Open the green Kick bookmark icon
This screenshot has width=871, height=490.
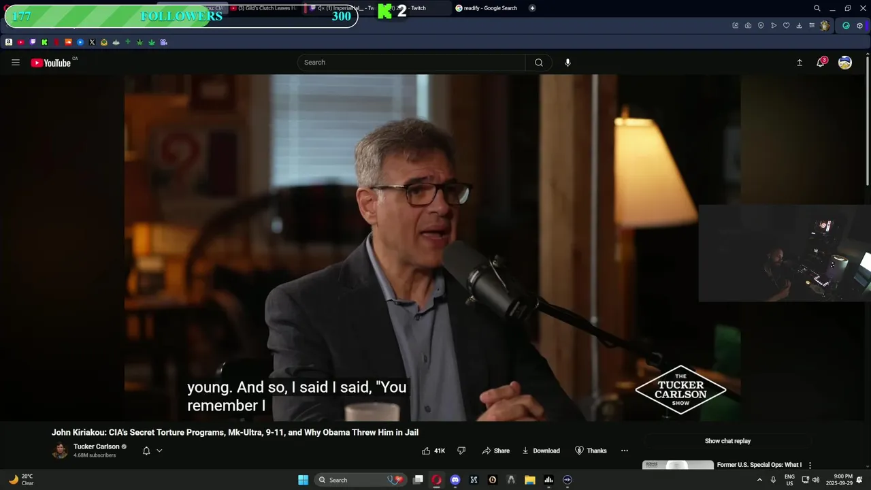pyautogui.click(x=44, y=42)
